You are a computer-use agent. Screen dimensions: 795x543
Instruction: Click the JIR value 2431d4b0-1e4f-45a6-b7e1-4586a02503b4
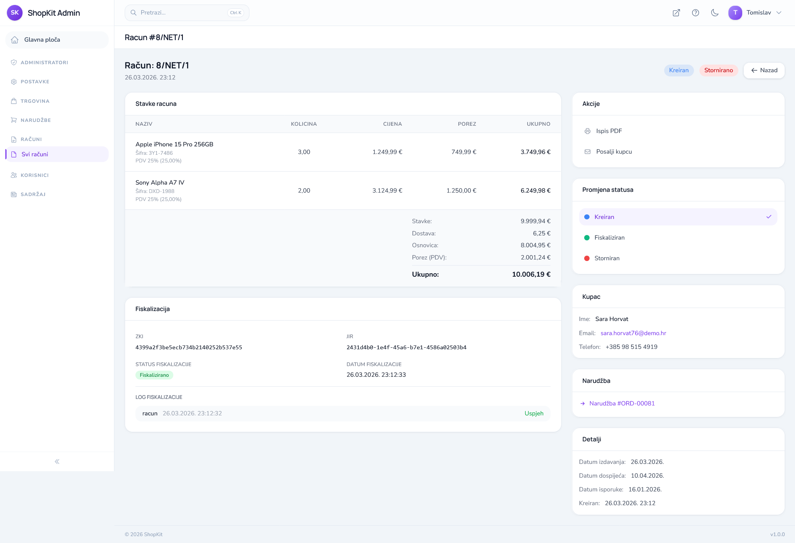(x=406, y=347)
